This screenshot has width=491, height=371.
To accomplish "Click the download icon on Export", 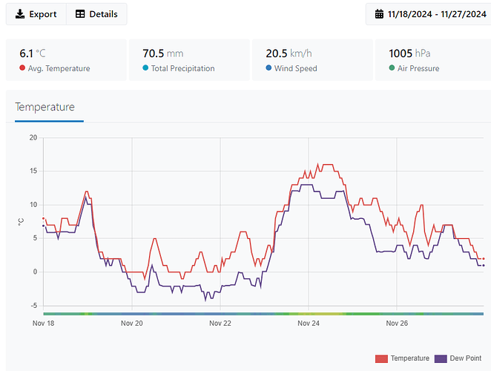I will (20, 14).
